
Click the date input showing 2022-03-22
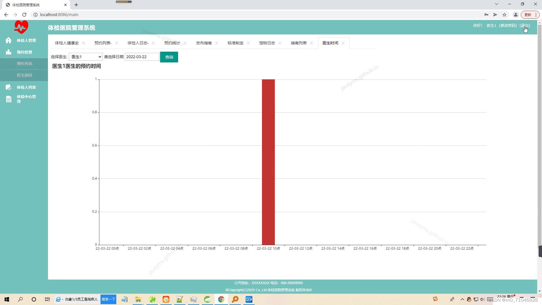(x=142, y=57)
